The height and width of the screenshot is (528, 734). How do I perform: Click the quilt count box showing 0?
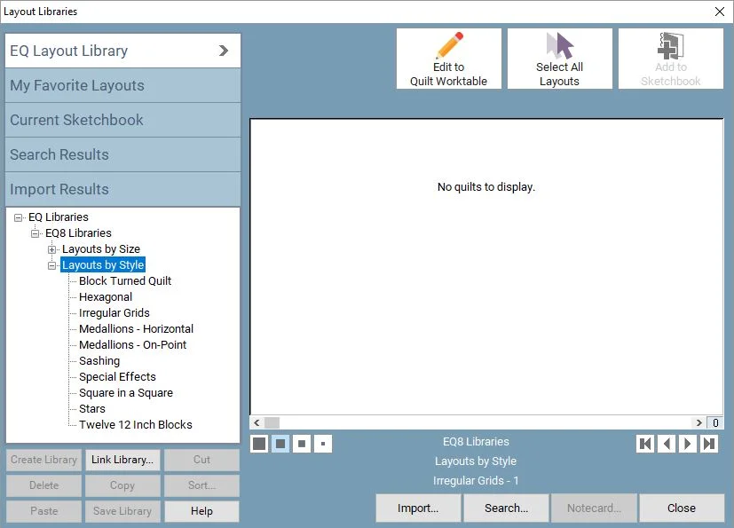pos(714,422)
